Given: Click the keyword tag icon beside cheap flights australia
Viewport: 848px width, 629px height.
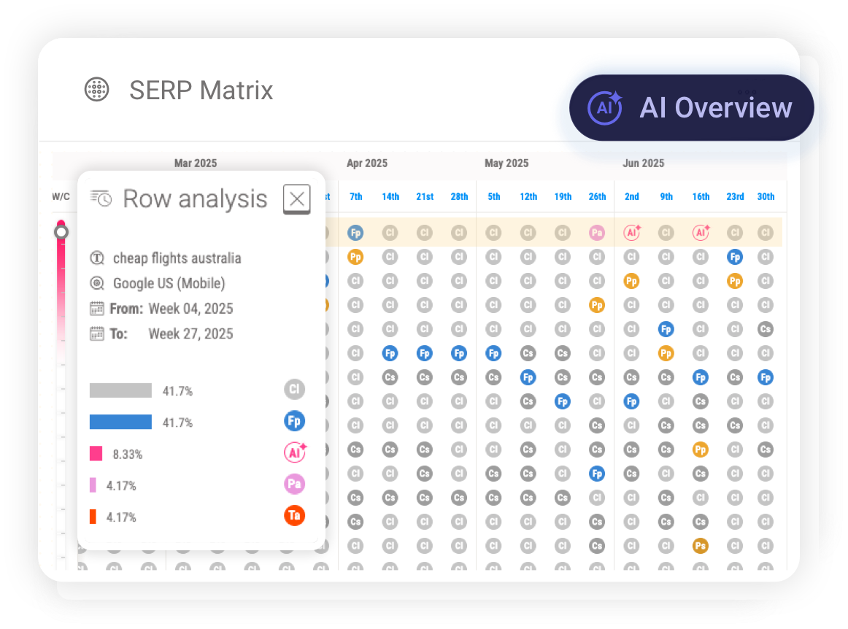Looking at the screenshot, I should click(96, 258).
